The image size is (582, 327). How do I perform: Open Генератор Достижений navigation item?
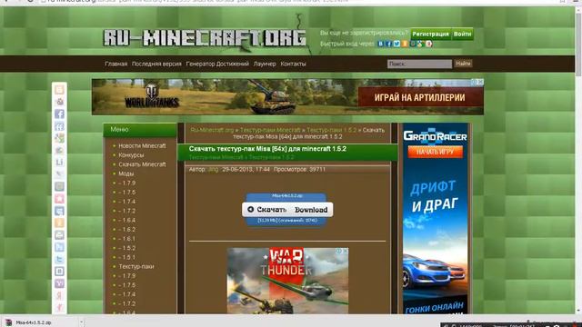pos(217,64)
